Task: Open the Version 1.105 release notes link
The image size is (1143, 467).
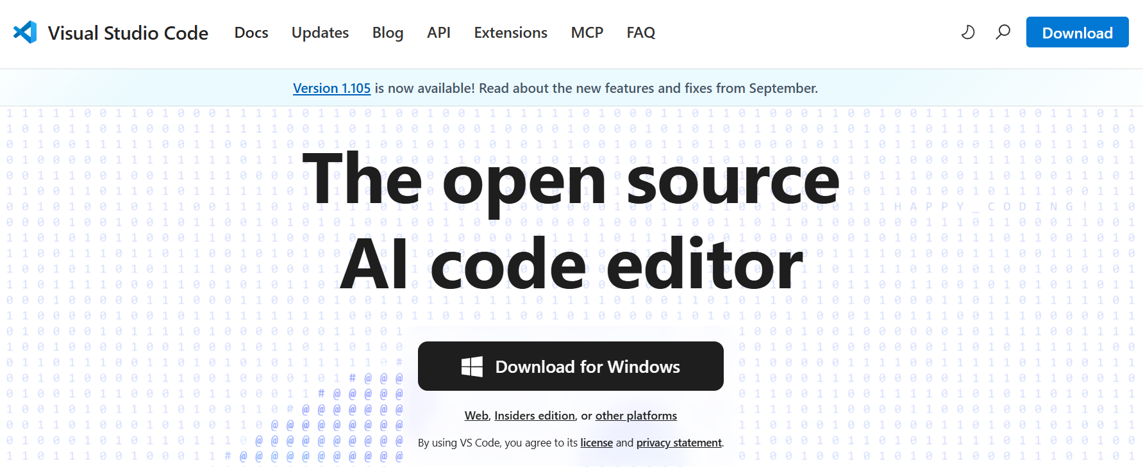Action: (331, 88)
